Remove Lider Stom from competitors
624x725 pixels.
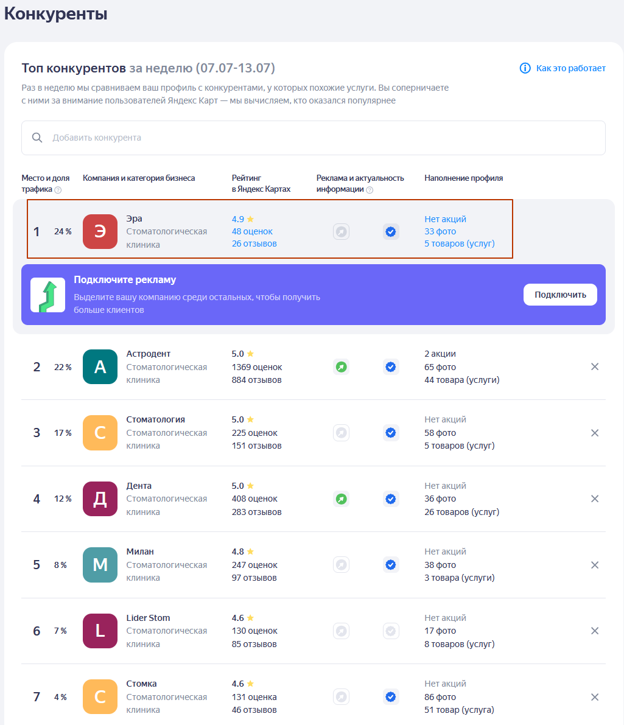595,631
